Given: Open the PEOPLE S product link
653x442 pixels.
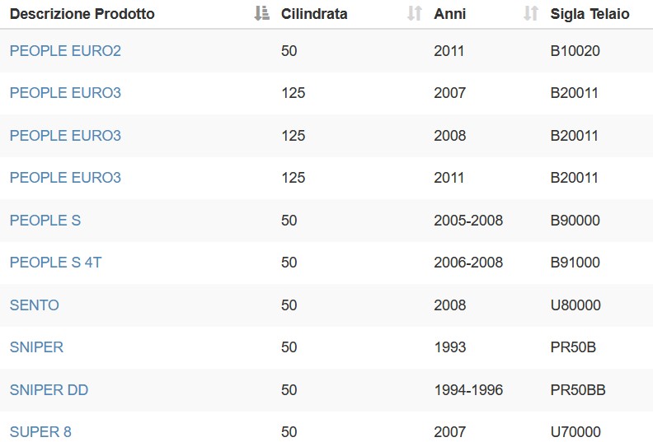Looking at the screenshot, I should pyautogui.click(x=45, y=221).
